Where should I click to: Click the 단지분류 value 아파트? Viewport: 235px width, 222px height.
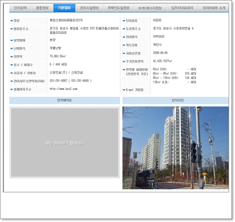tap(157, 20)
